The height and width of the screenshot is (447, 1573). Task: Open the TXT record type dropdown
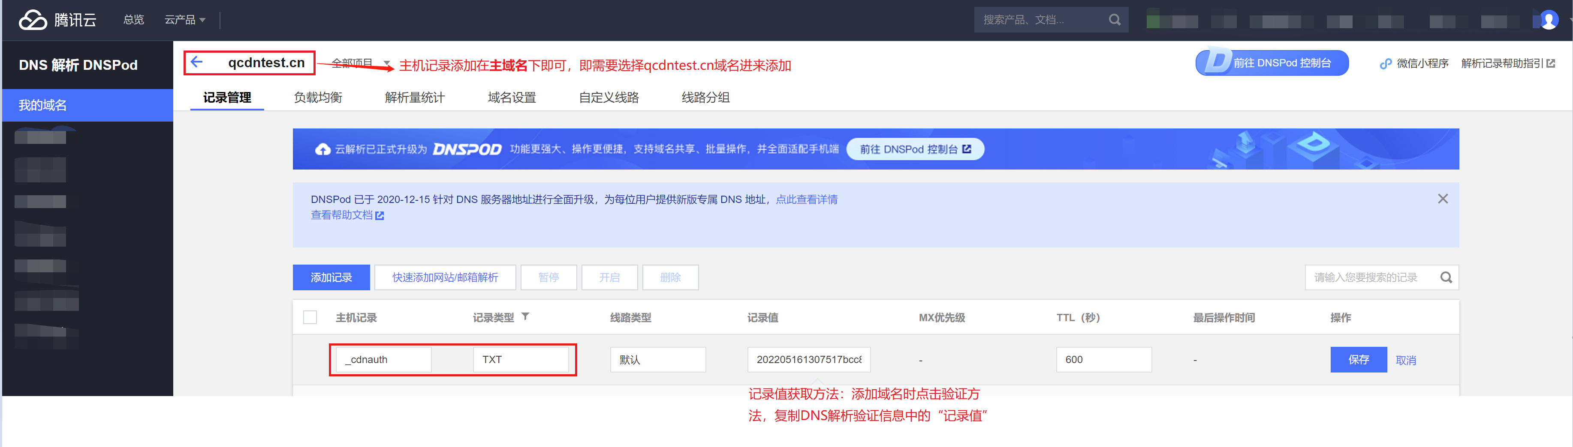(x=521, y=360)
